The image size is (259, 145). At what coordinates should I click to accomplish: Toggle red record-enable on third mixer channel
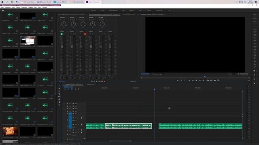(85, 34)
